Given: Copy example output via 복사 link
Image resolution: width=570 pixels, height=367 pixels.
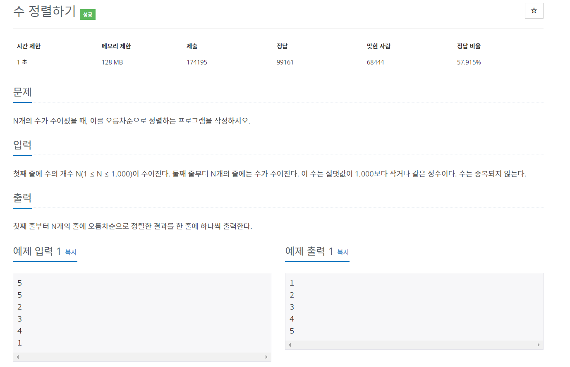Looking at the screenshot, I should 343,252.
